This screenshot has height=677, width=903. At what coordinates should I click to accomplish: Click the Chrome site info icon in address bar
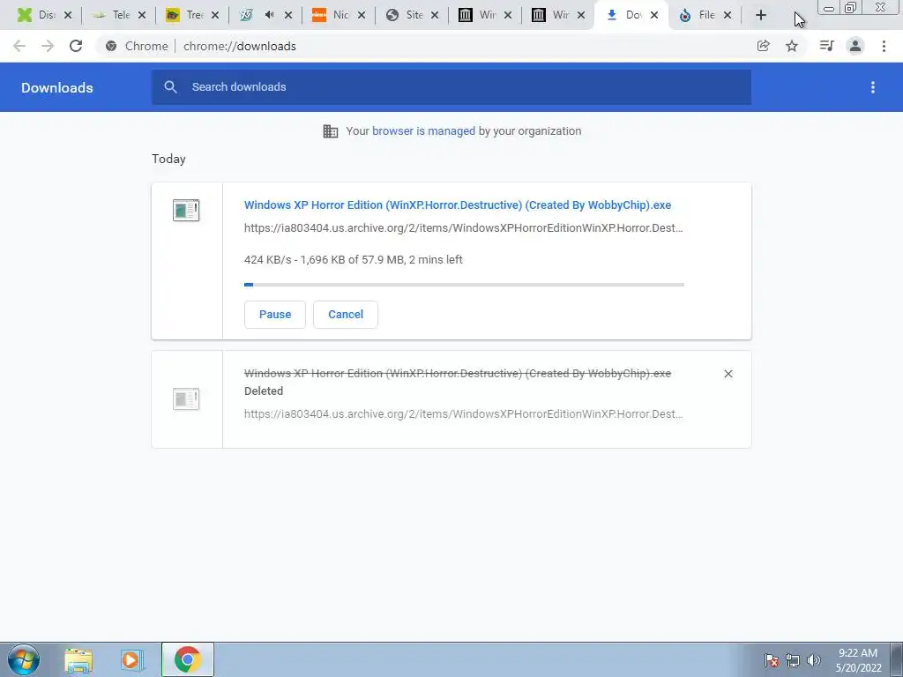coord(111,46)
